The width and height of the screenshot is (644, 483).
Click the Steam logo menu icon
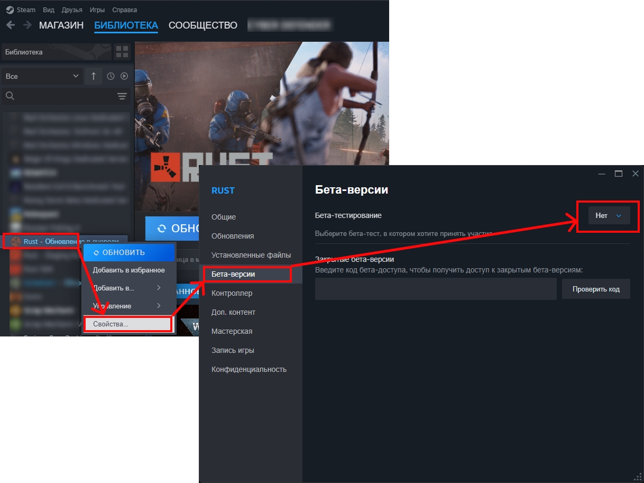pyautogui.click(x=10, y=10)
